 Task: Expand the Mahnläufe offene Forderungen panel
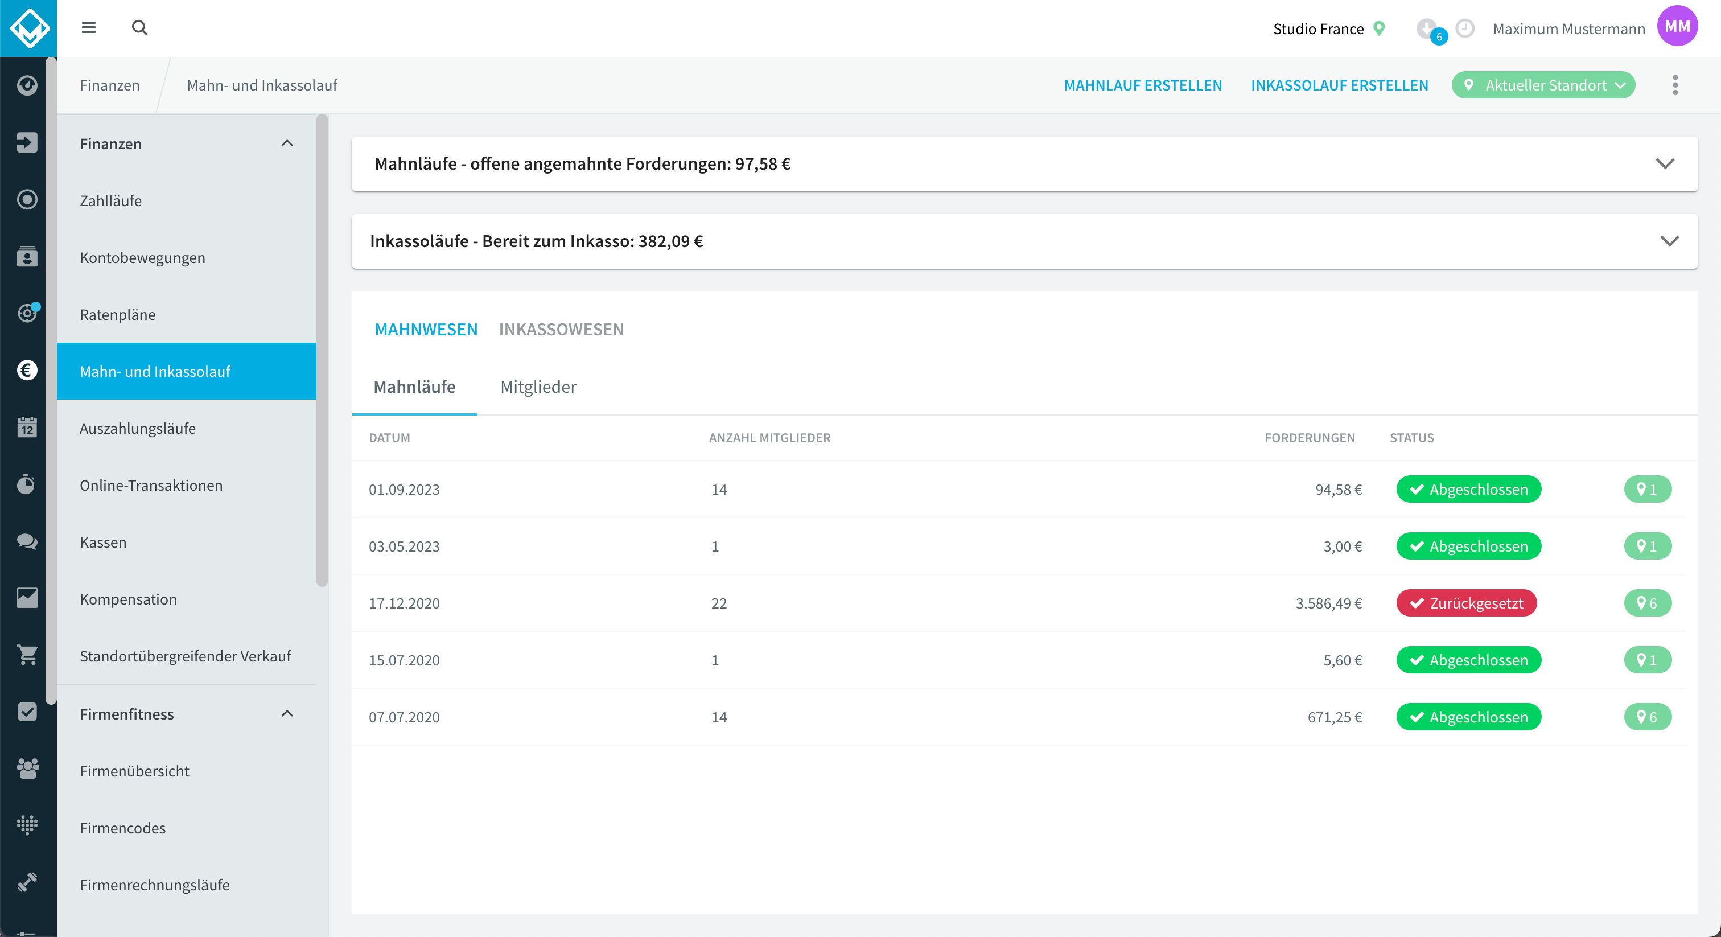[x=1024, y=164]
